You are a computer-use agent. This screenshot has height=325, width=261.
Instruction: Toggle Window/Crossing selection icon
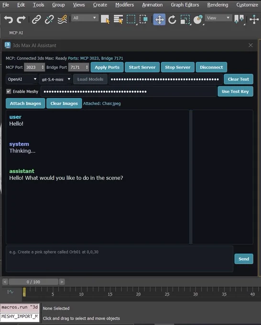click(143, 20)
